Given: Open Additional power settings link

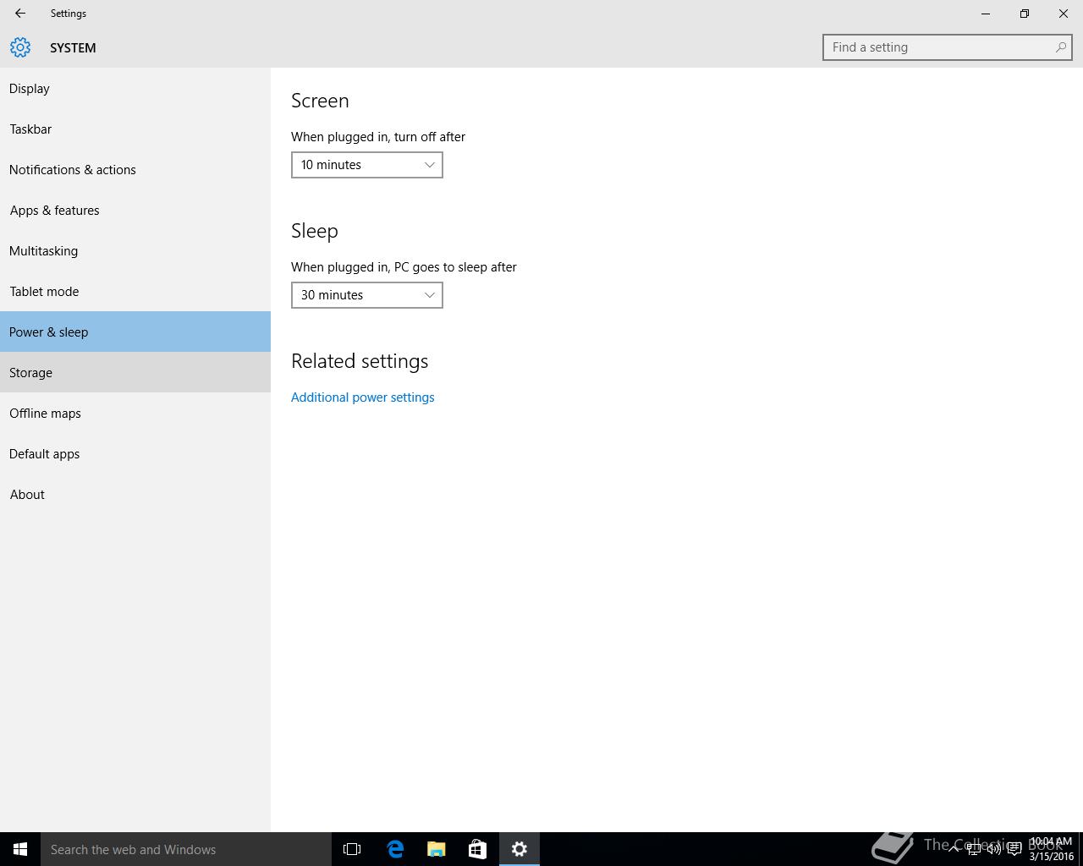Looking at the screenshot, I should 363,397.
